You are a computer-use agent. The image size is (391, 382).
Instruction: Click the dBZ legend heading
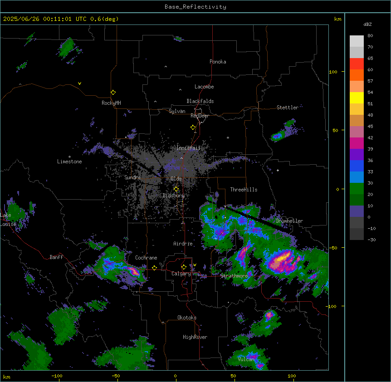[367, 24]
